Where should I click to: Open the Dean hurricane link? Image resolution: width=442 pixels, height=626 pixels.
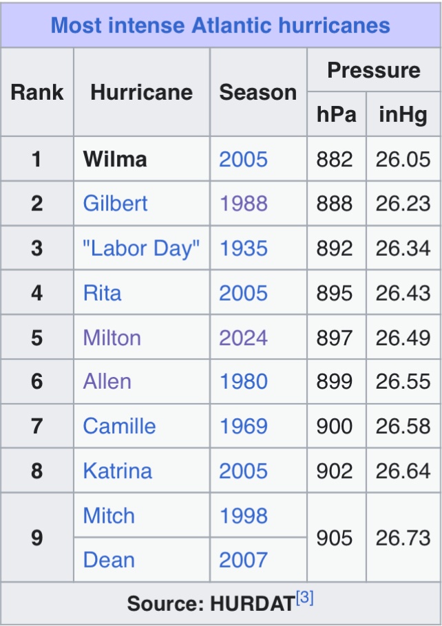tap(108, 560)
